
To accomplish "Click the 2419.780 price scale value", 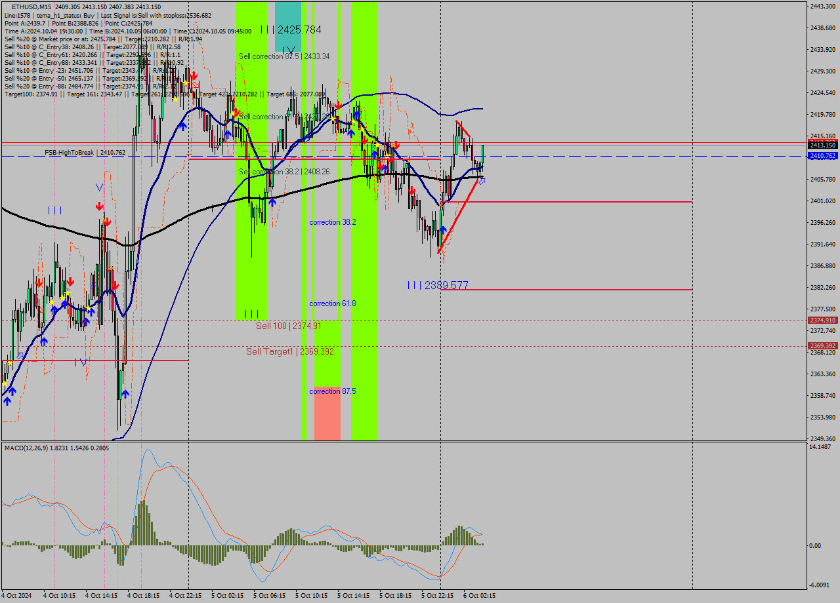I will click(x=822, y=114).
